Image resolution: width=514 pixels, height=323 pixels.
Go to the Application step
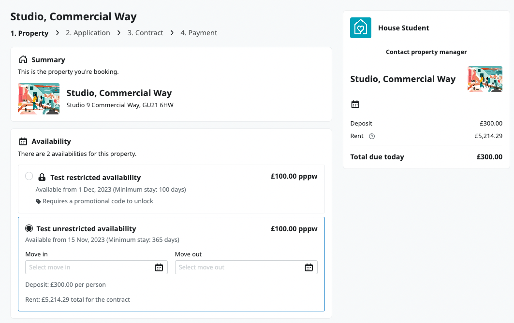[x=88, y=33]
